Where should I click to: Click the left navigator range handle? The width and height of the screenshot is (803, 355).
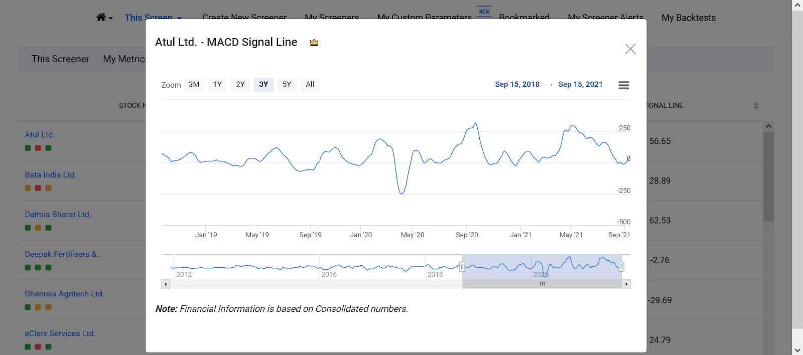462,267
